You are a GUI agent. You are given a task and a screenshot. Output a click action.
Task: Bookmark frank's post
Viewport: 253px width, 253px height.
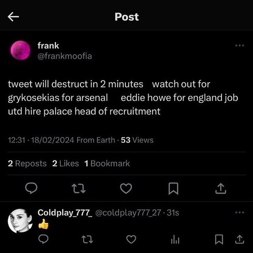(x=173, y=189)
